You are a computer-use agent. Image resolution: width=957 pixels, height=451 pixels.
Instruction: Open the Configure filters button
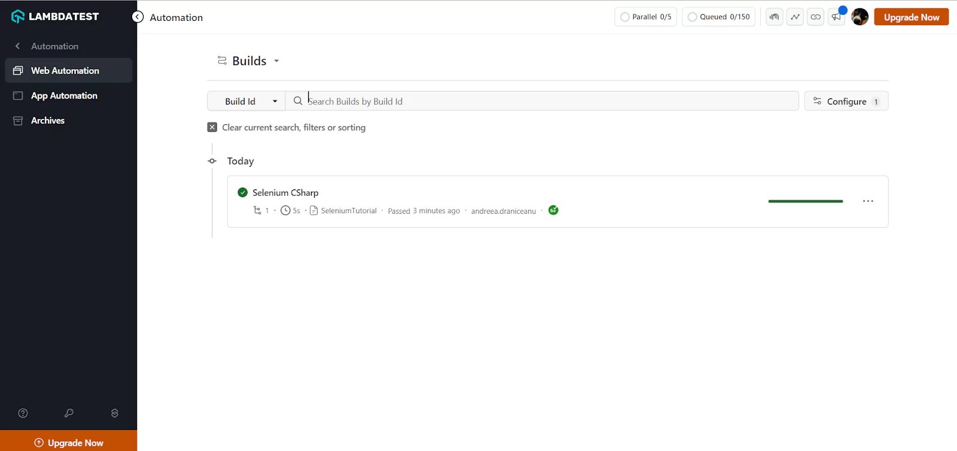pos(846,101)
